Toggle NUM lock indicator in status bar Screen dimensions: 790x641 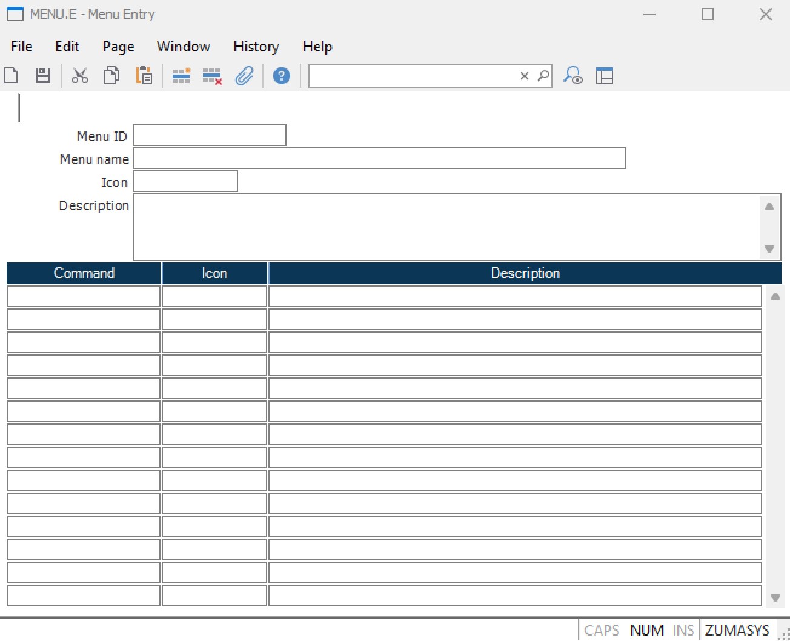click(x=646, y=629)
